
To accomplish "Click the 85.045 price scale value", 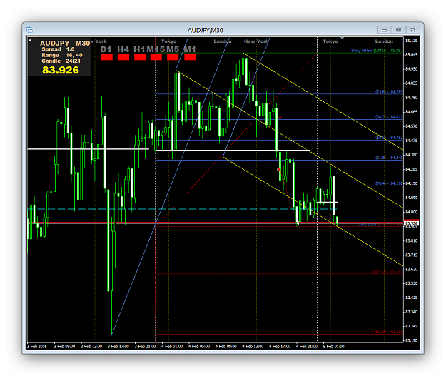I will point(411,55).
